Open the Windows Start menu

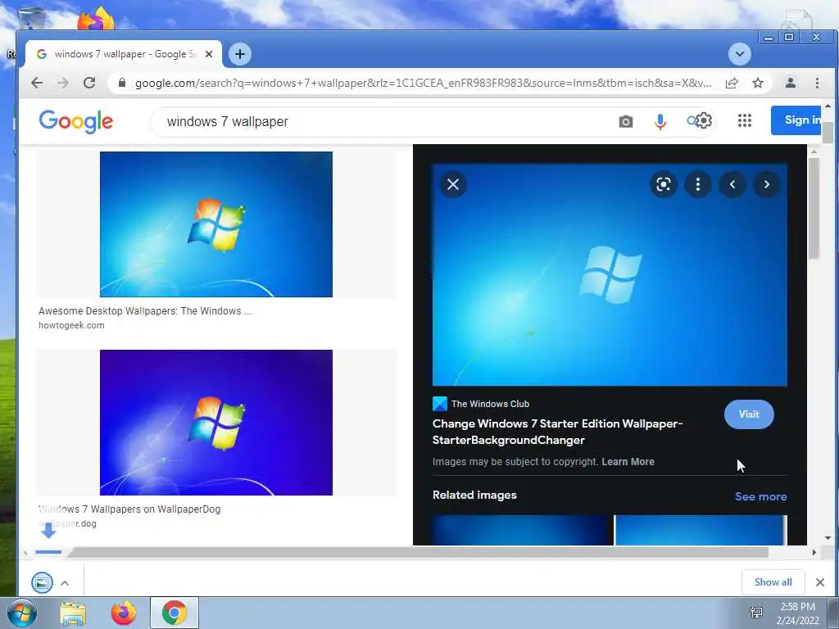pos(21,613)
